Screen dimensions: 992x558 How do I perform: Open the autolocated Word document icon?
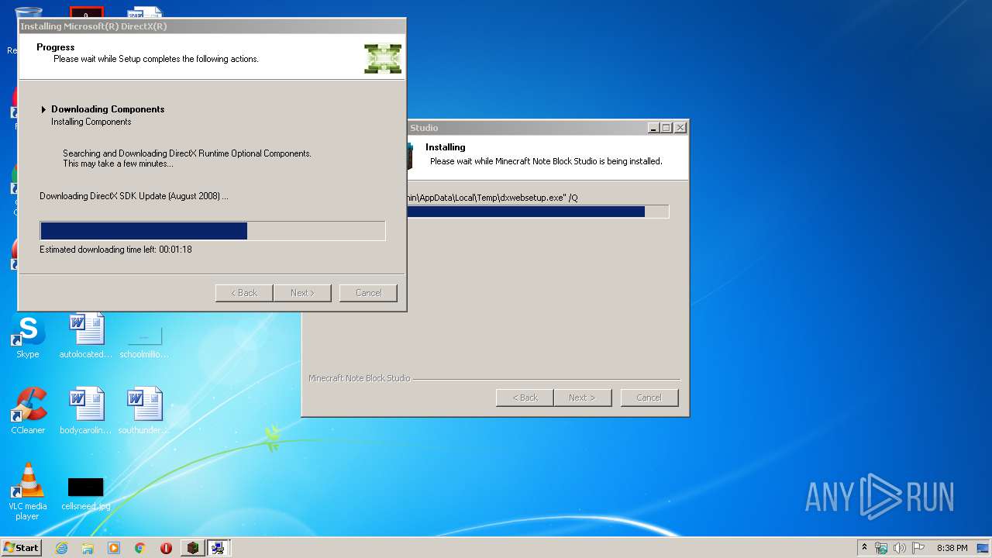[86, 336]
